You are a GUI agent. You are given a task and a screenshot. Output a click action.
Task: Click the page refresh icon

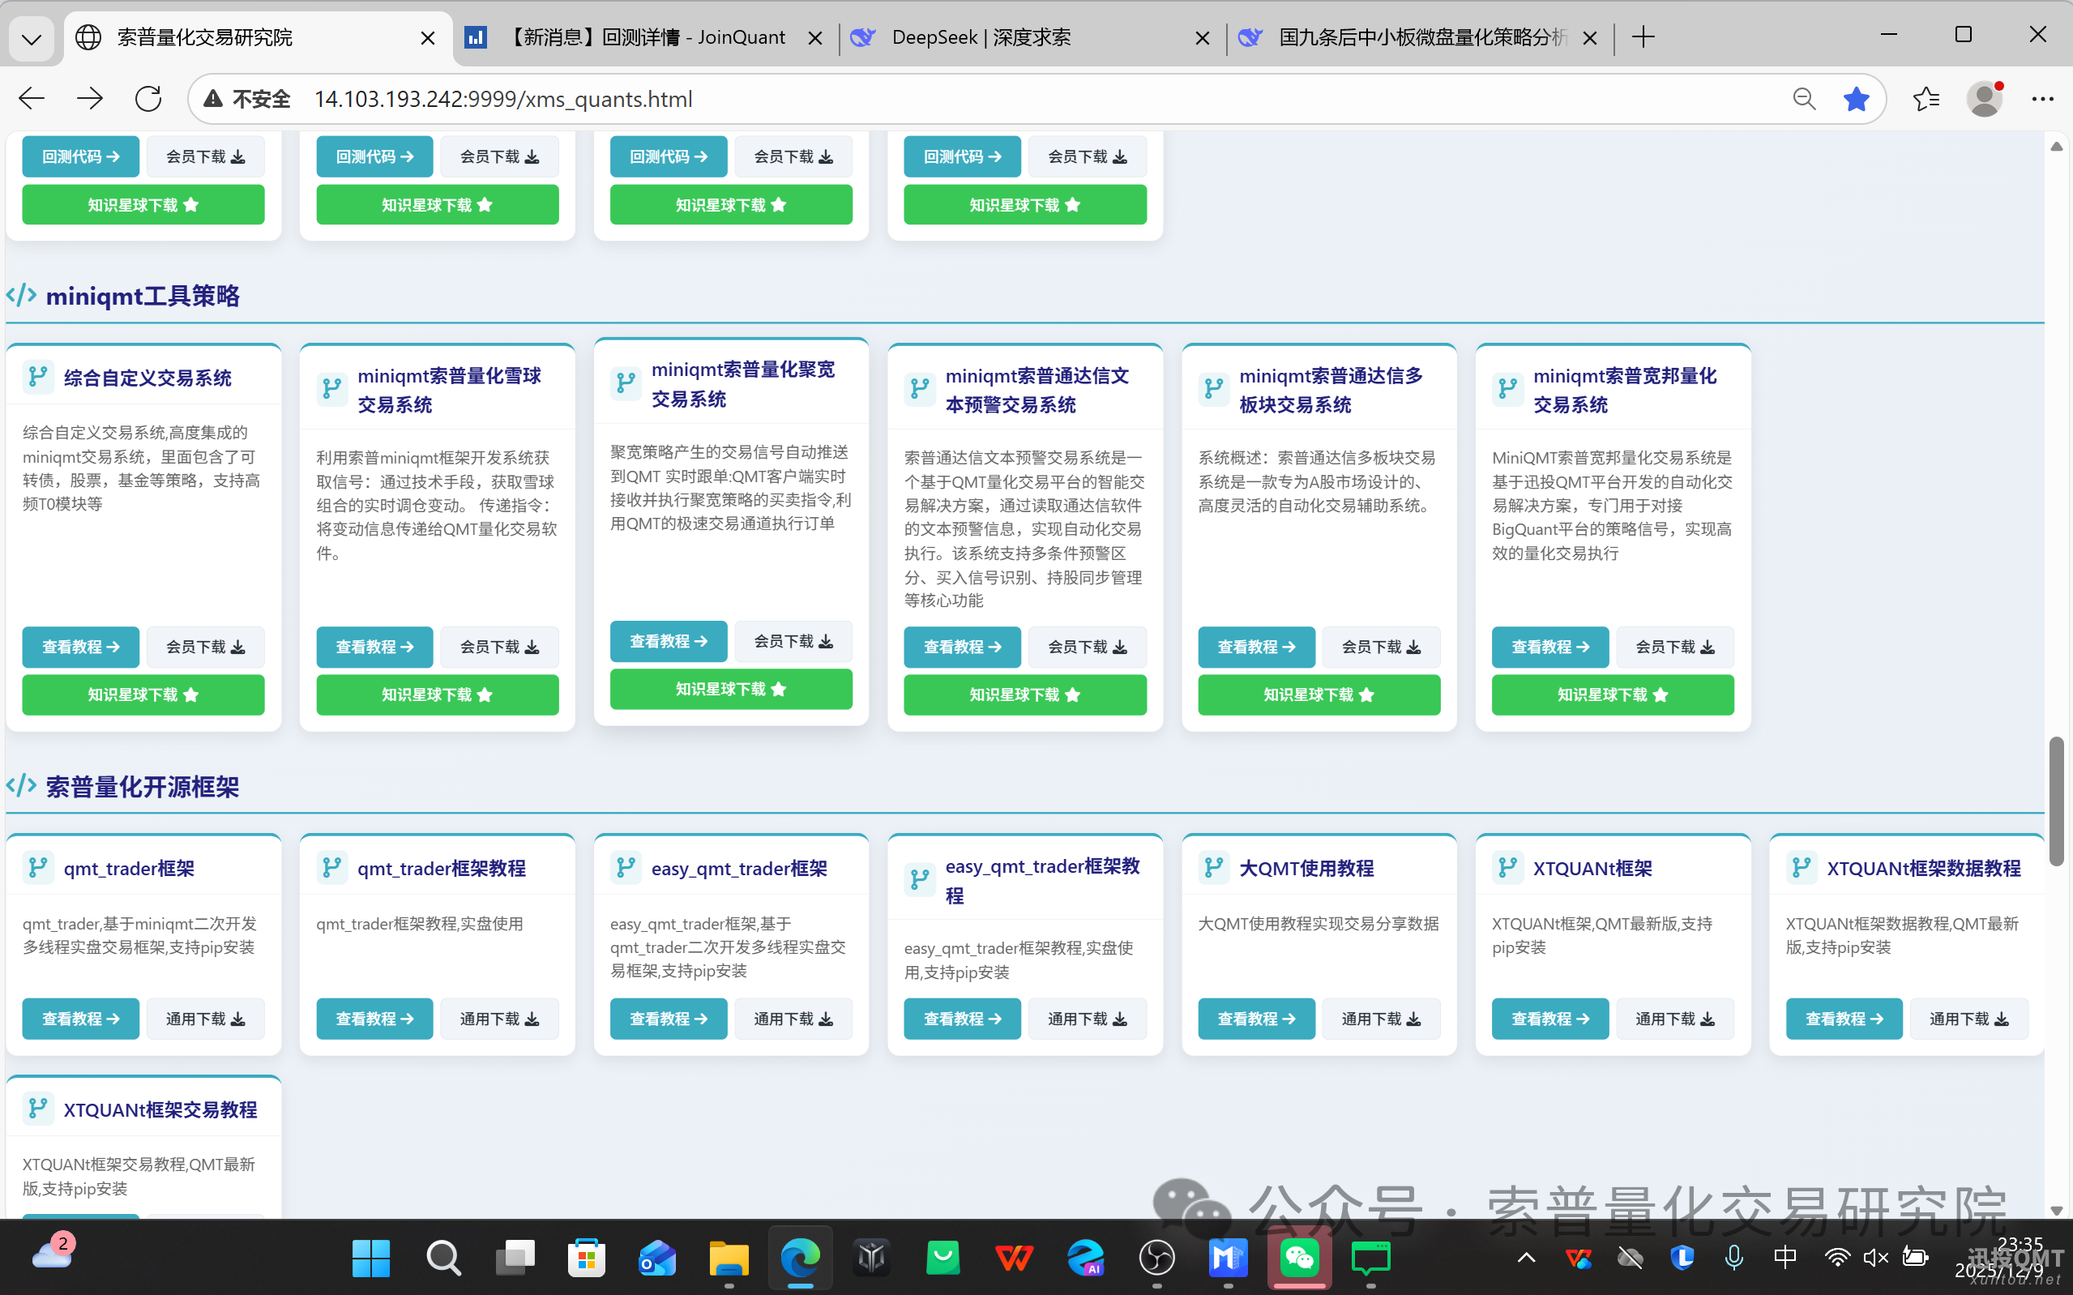coord(147,99)
